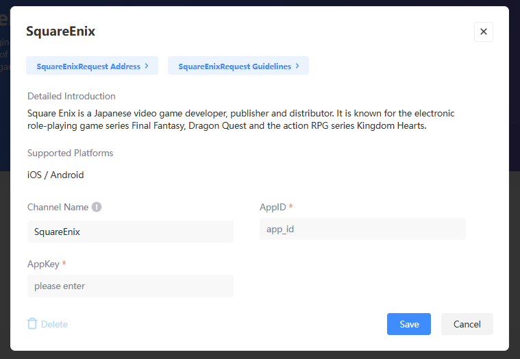Click into the AppID input field

362,229
